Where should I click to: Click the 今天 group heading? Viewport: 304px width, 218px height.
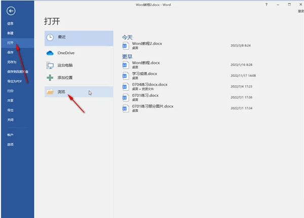127,37
